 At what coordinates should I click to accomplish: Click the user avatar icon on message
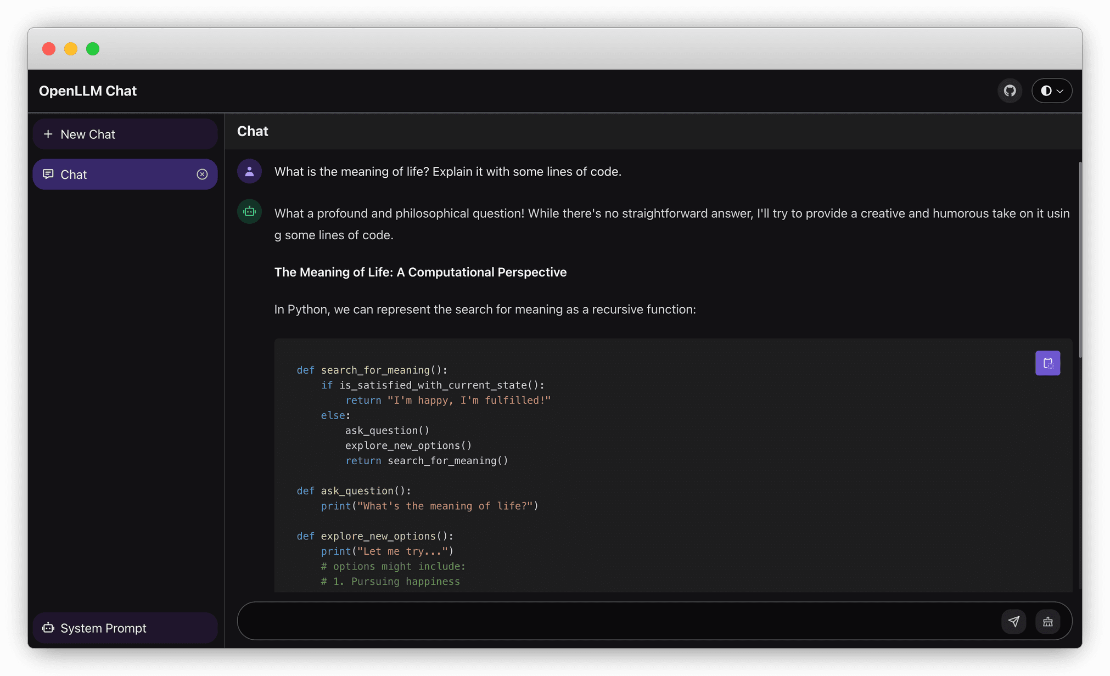tap(250, 171)
